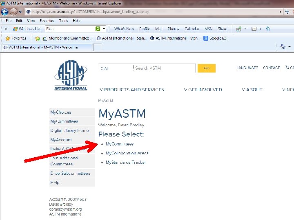Click the ASTM International logo
This screenshot has width=294, height=220.
71,75
